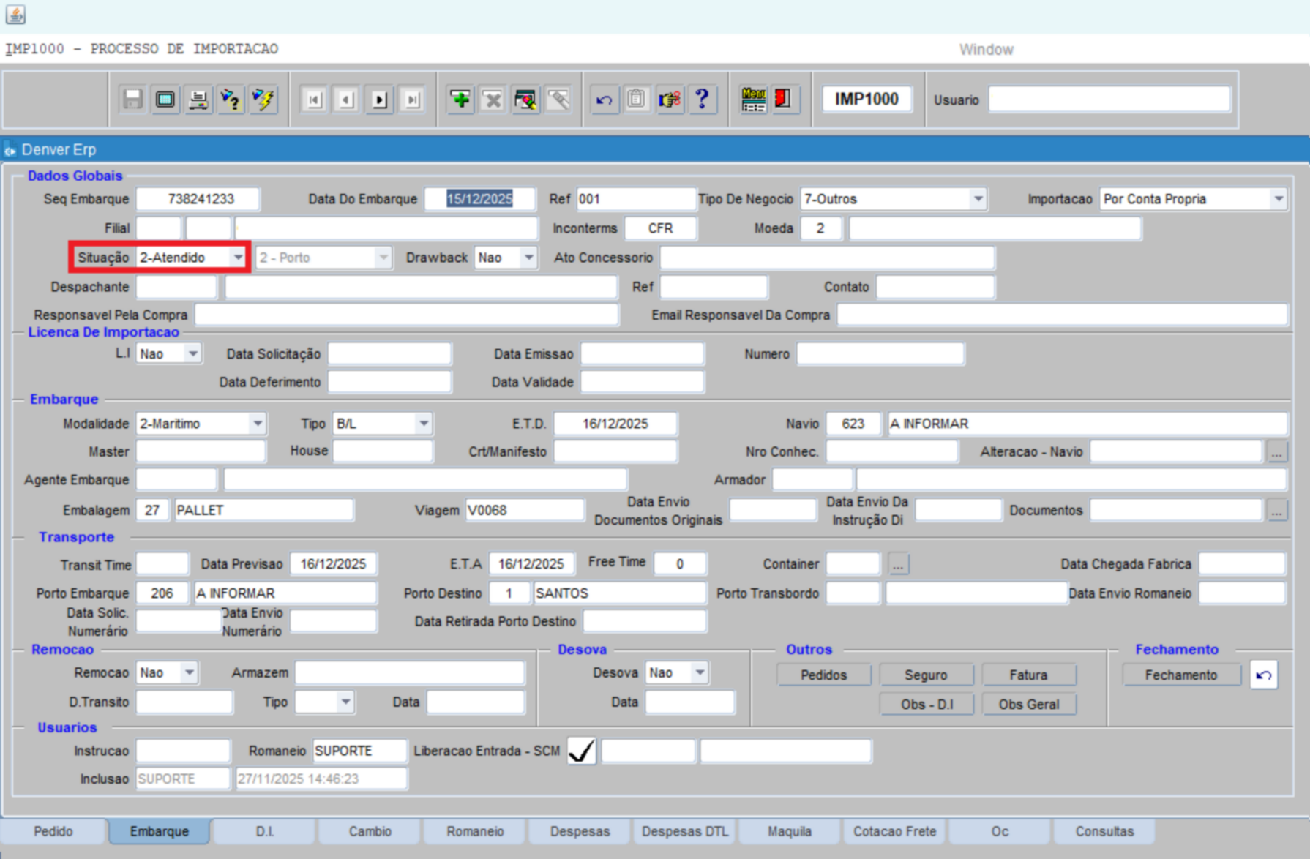Screen dimensions: 1310x859
Task: Open the Modalidade combo box
Action: tap(257, 424)
